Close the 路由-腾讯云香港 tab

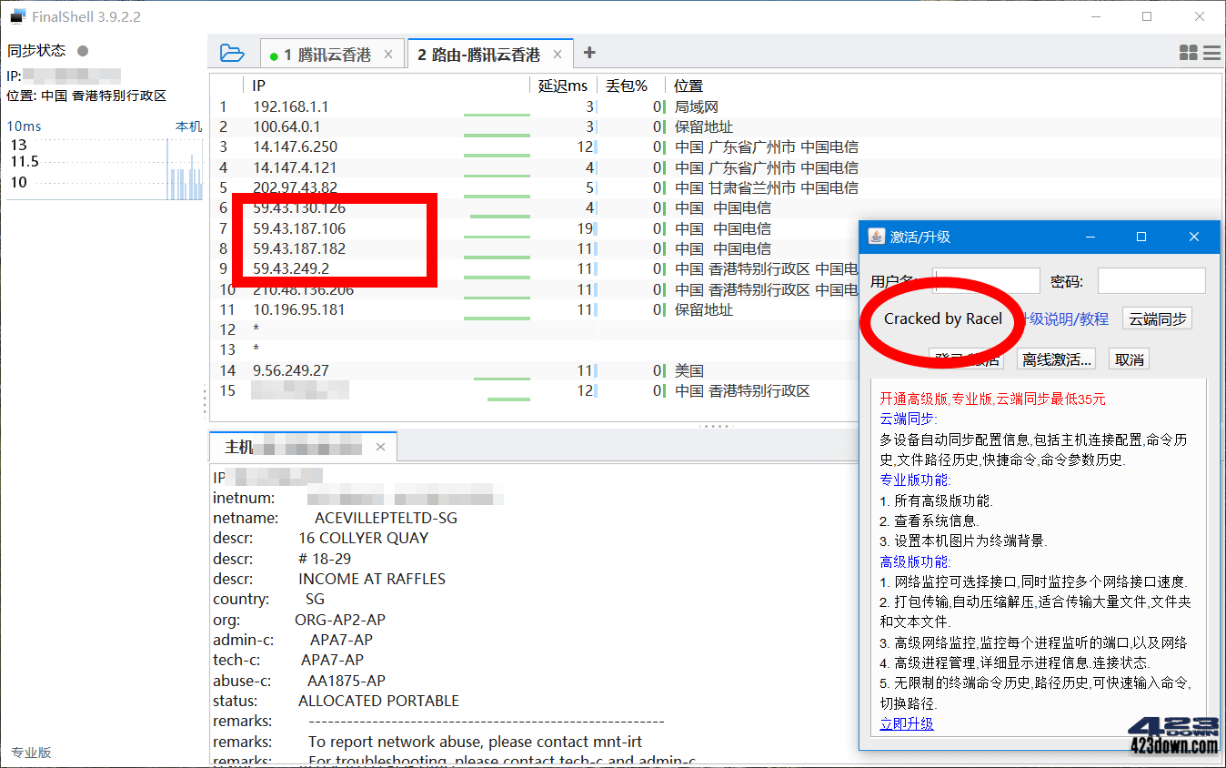pos(557,53)
